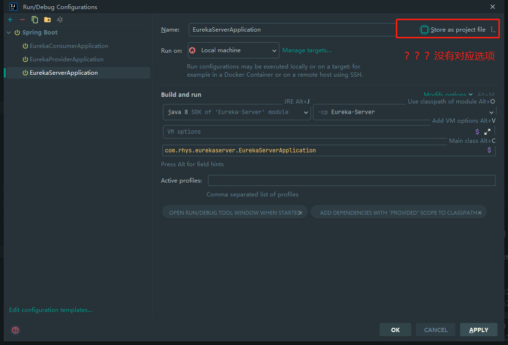This screenshot has height=345, width=508.
Task: Close the Run/Debug Configurations dialog
Action: (x=493, y=7)
